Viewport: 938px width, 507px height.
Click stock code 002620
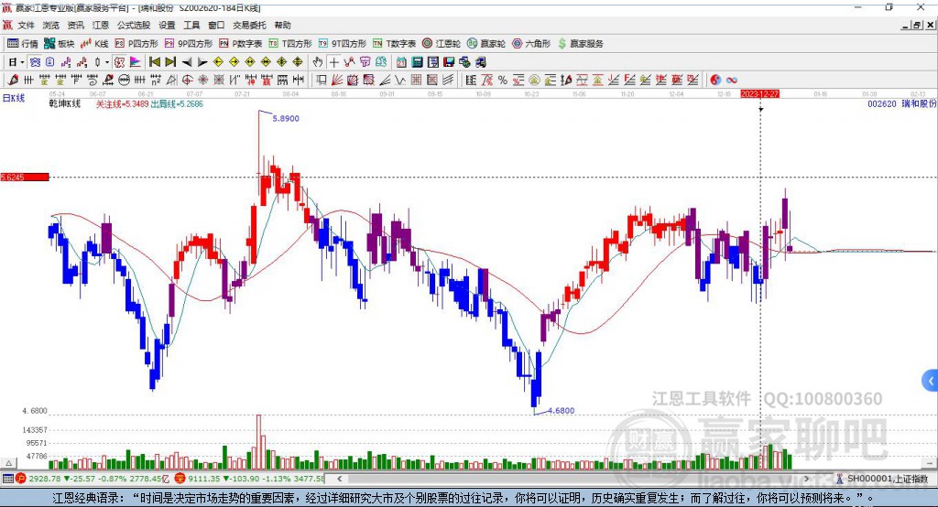882,104
